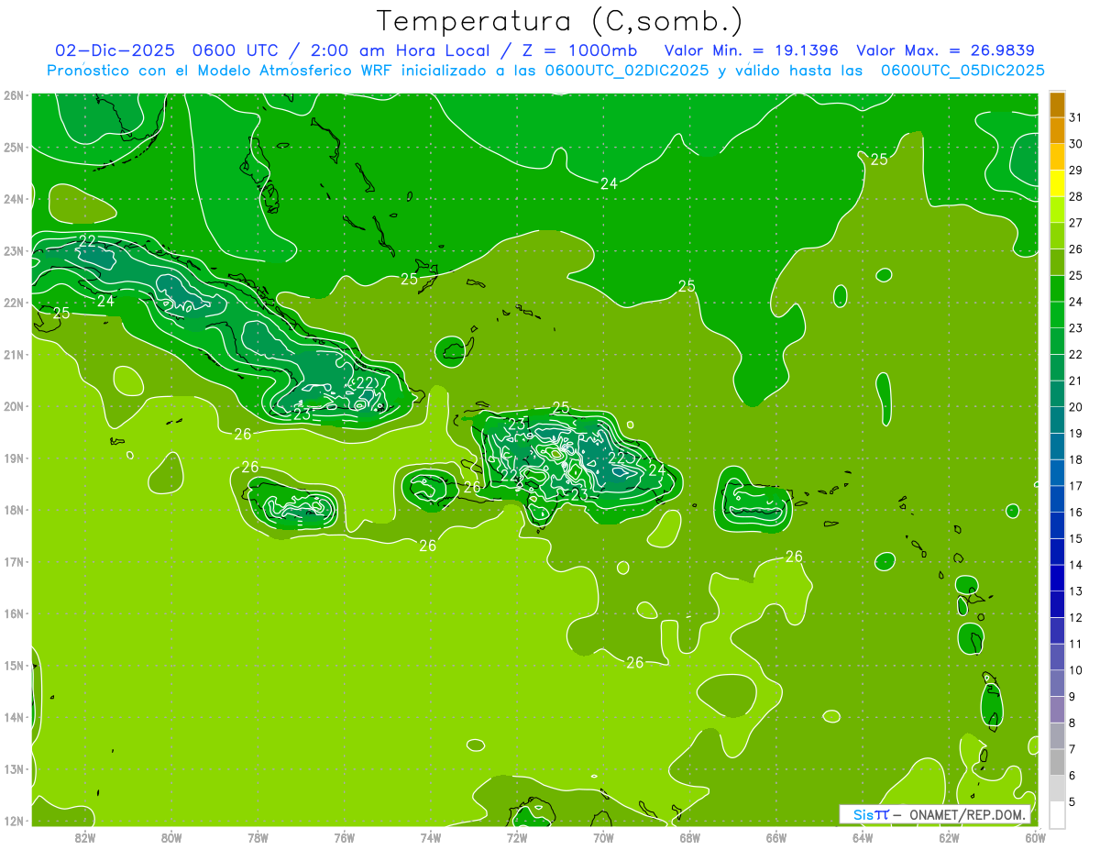This screenshot has width=1100, height=850.
Task: Click the 14N latitude axis label
Action: pyautogui.click(x=14, y=717)
